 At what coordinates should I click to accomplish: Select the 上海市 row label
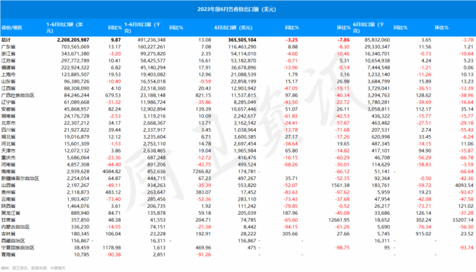point(8,75)
